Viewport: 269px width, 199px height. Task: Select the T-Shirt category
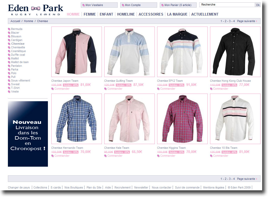tap(15, 88)
